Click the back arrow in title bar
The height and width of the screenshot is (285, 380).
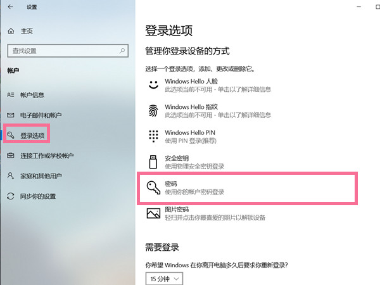(10, 7)
